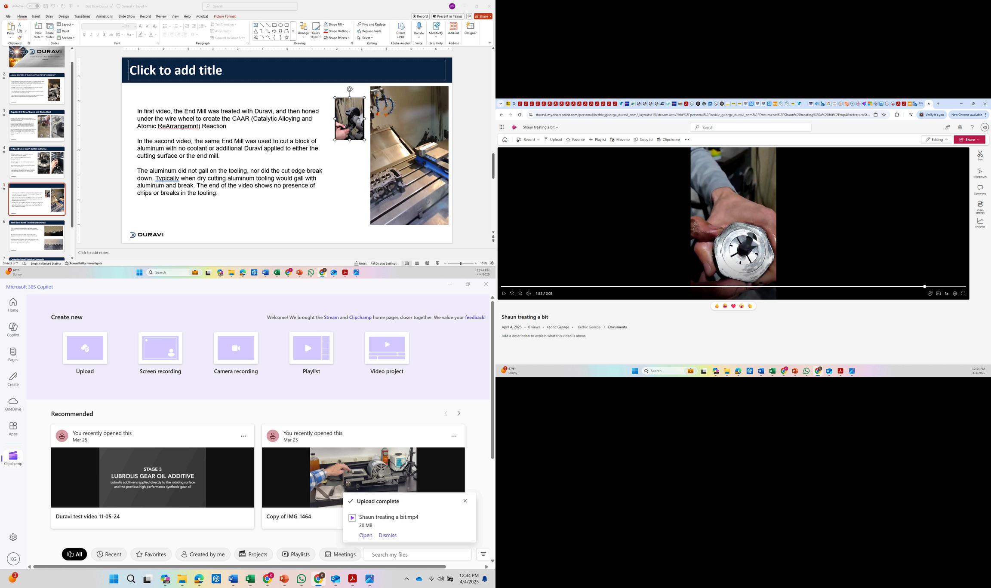Toggle closed captions on video player
Screen dimensions: 991x588
[938, 294]
